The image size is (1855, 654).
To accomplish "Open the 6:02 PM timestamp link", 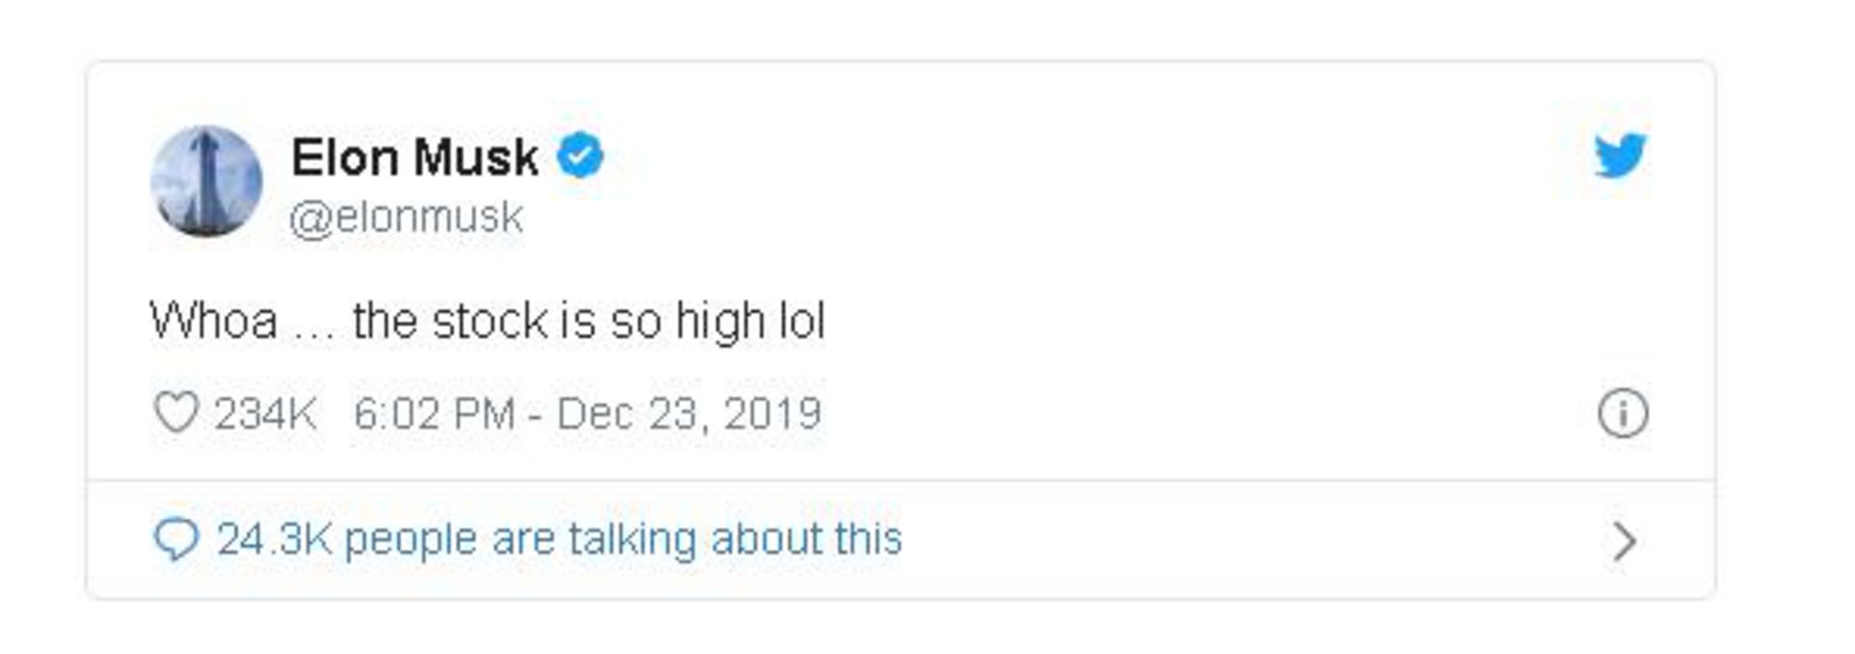I will (x=434, y=414).
